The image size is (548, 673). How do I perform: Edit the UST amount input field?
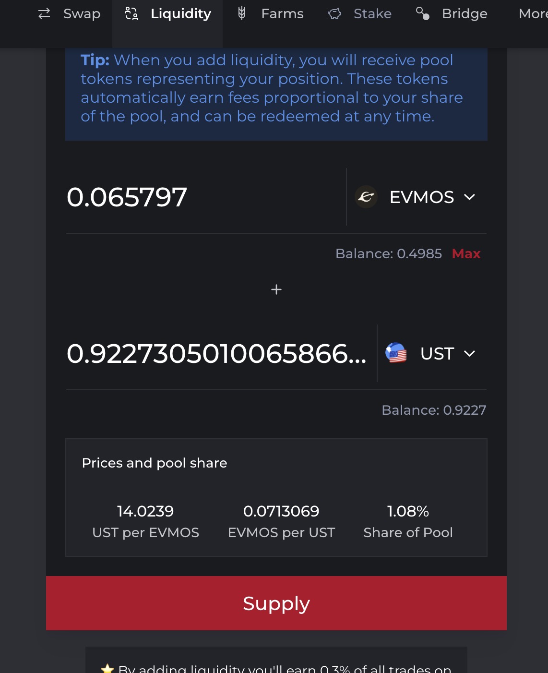pos(216,354)
